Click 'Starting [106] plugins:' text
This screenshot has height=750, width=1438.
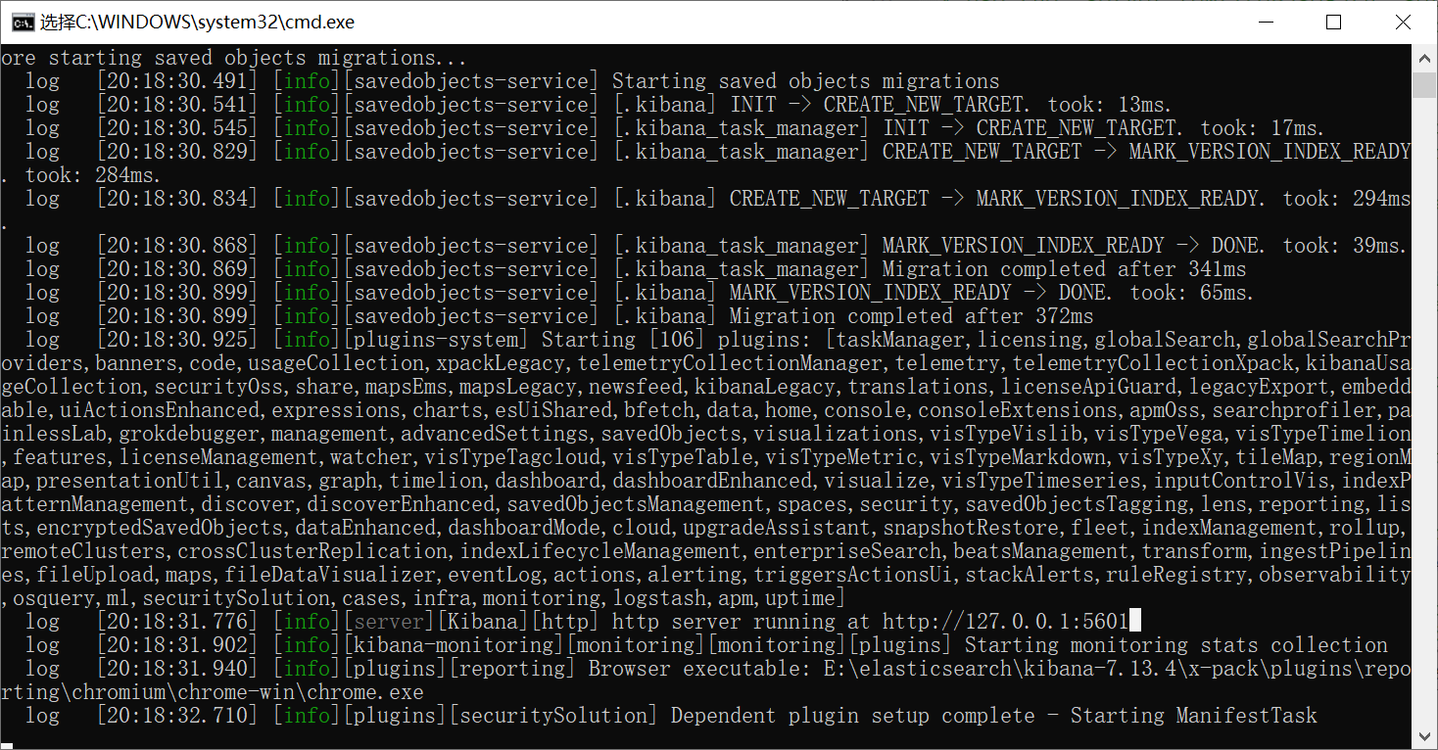coord(677,339)
